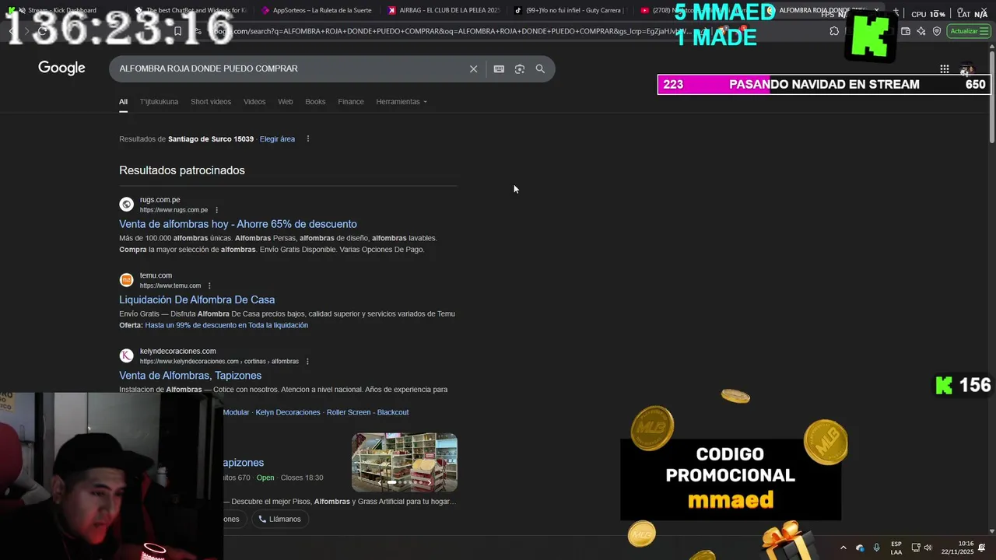
Task: Switch to Web results tab
Action: click(x=286, y=102)
